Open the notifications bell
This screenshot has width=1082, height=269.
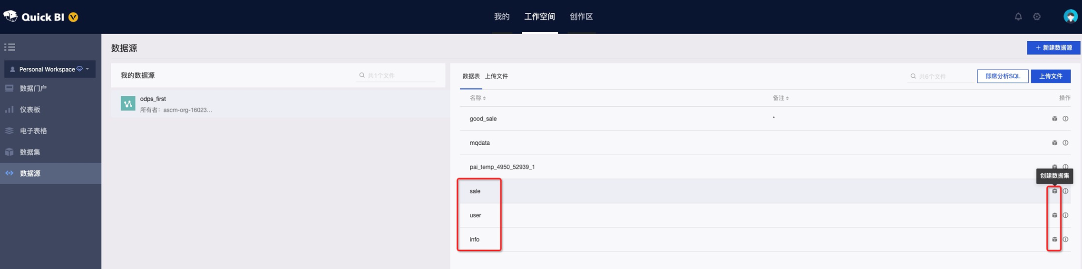coord(1018,17)
